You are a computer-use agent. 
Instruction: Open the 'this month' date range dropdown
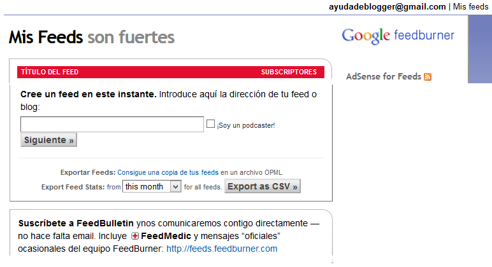point(152,186)
